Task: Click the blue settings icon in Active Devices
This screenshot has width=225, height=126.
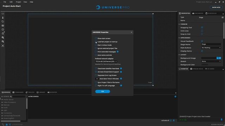Action: (175, 97)
